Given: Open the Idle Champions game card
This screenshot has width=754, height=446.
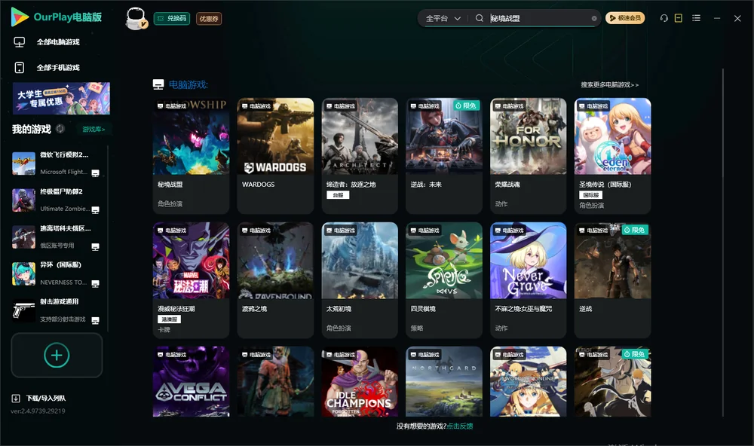Looking at the screenshot, I should 360,382.
